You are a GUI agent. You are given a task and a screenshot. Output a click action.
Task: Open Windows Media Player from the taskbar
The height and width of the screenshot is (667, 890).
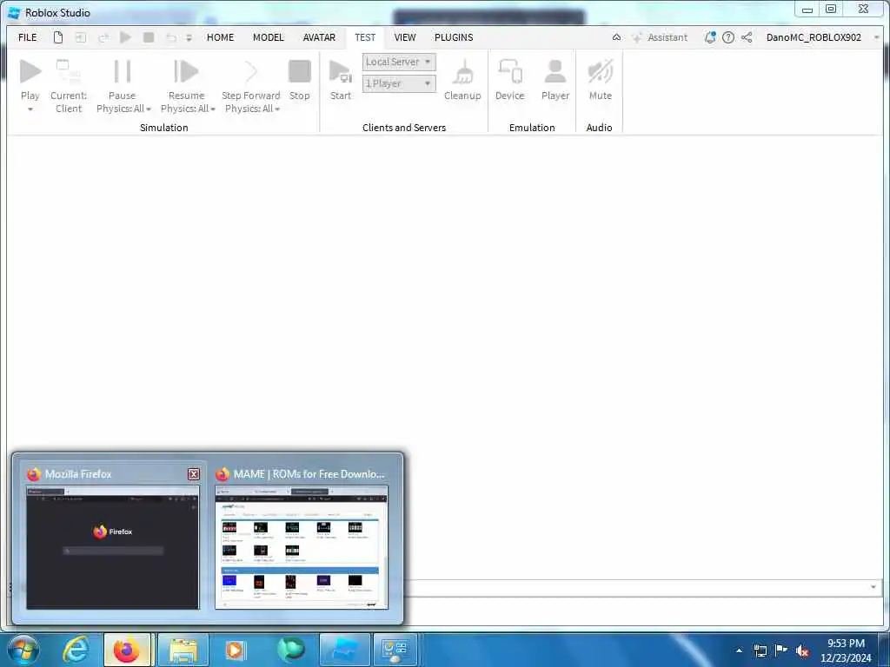[x=235, y=650]
